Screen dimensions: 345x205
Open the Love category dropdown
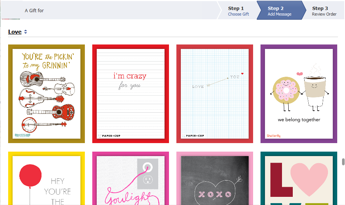(15, 32)
